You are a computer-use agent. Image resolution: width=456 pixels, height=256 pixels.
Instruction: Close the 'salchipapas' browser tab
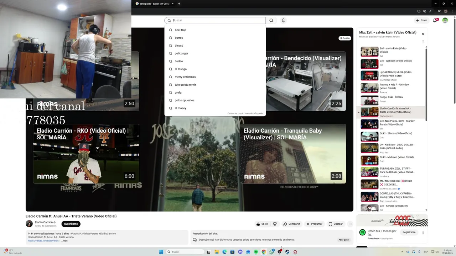[x=173, y=4]
